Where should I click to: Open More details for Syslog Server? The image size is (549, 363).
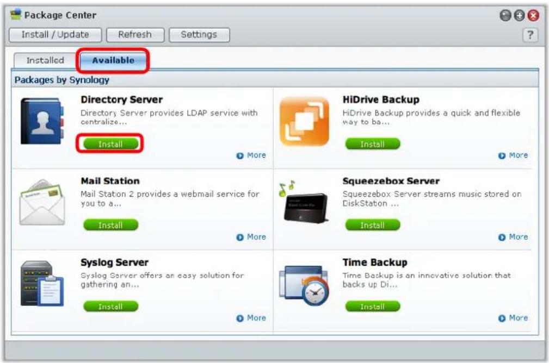pyautogui.click(x=251, y=318)
